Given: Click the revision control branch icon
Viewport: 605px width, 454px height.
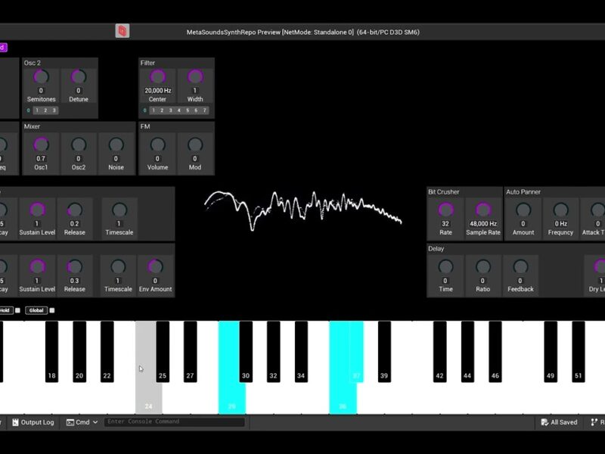Looking at the screenshot, I should [594, 422].
